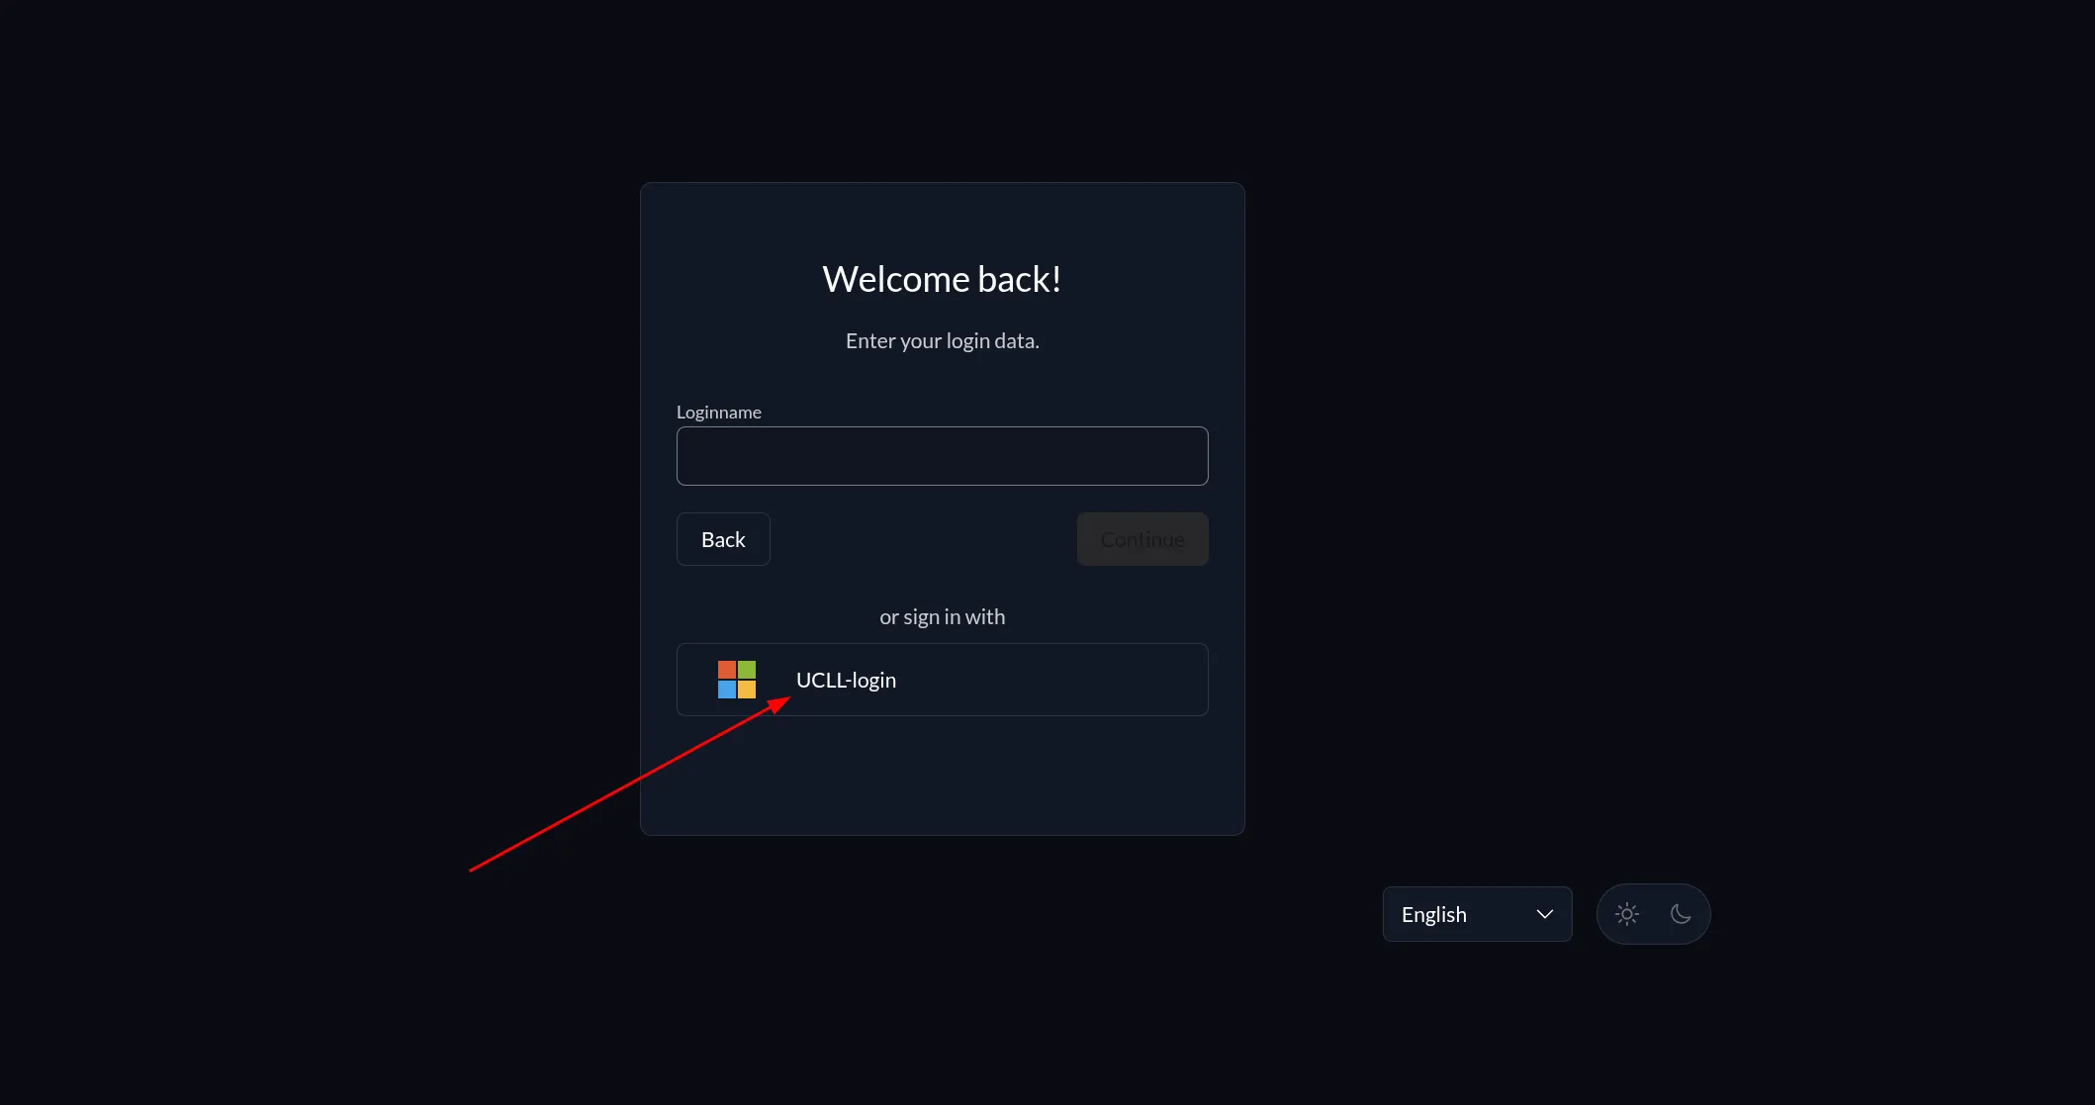Open the English language dropdown
Screen dimensions: 2095x1105
click(x=1476, y=914)
